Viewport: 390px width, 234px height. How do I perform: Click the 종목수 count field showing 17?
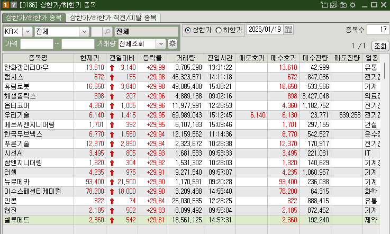point(378,30)
